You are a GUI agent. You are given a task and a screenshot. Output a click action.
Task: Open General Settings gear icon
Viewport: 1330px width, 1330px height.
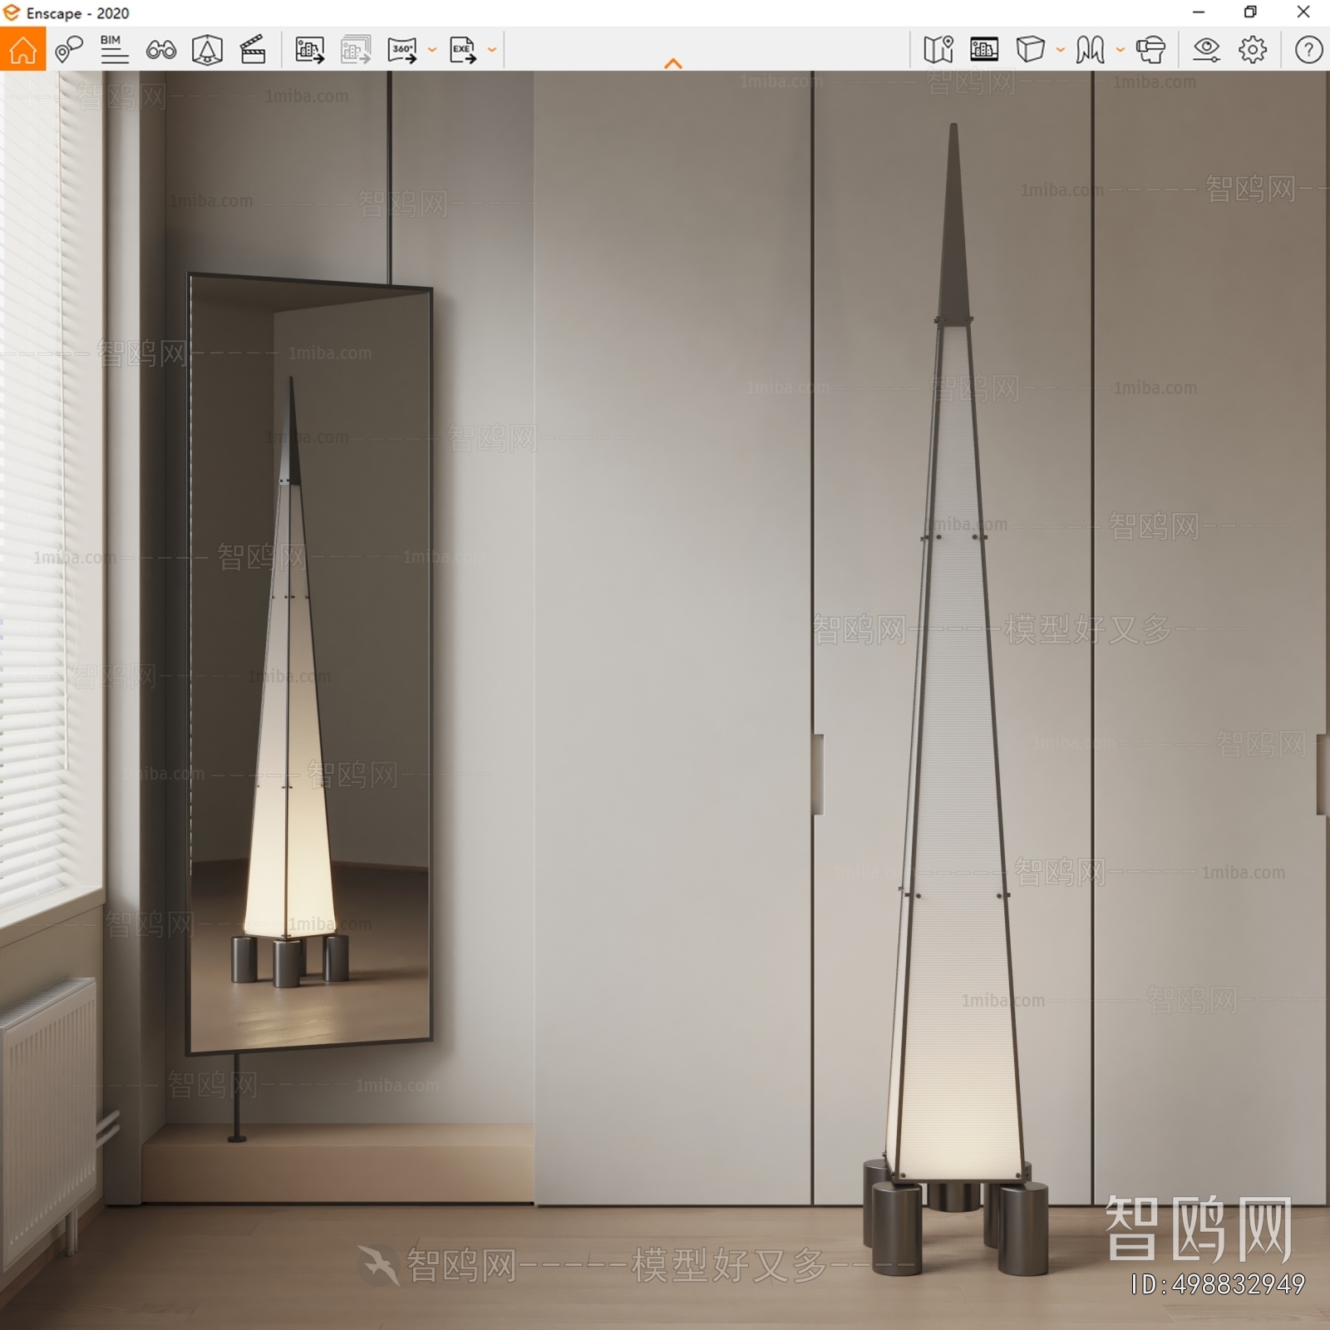[x=1253, y=50]
